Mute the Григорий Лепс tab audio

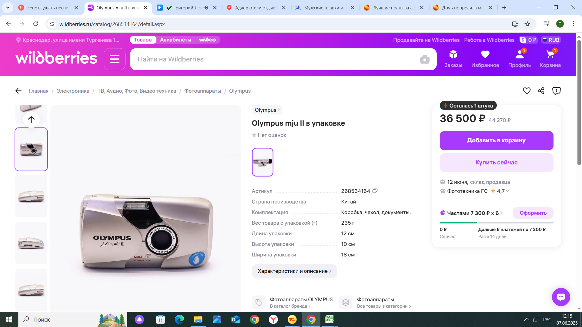206,8
